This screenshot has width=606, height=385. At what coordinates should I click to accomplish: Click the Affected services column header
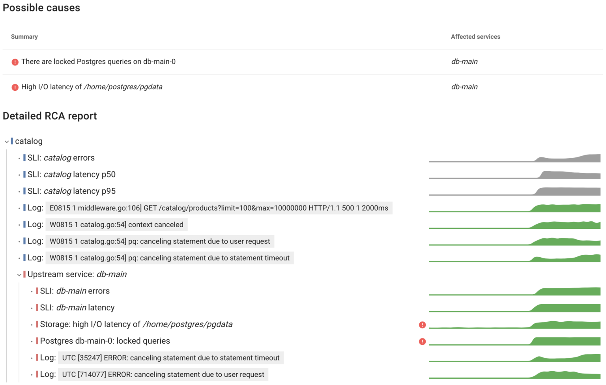pyautogui.click(x=475, y=36)
